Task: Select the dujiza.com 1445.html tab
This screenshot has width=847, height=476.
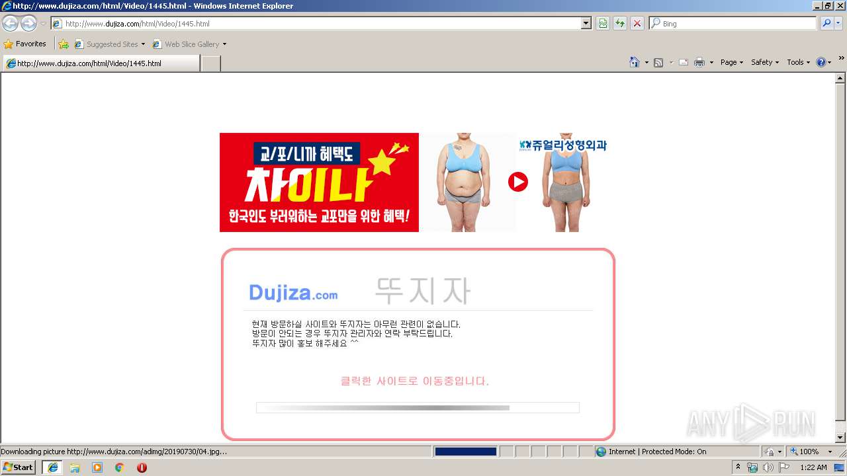Action: point(101,63)
